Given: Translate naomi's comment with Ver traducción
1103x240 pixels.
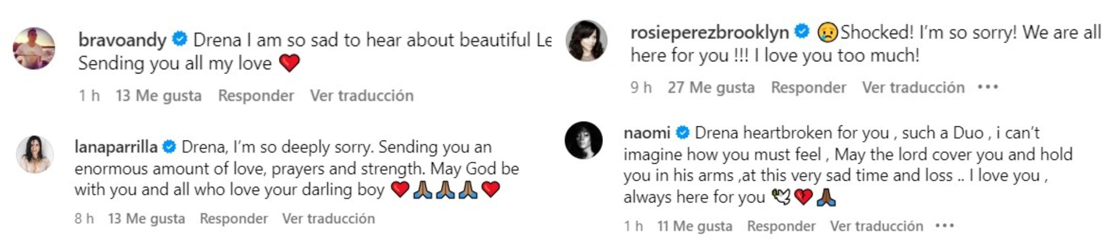Looking at the screenshot, I should 877,226.
